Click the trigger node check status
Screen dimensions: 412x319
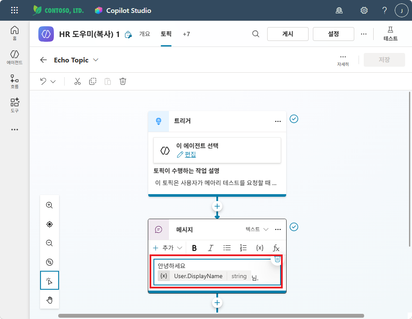pos(294,119)
